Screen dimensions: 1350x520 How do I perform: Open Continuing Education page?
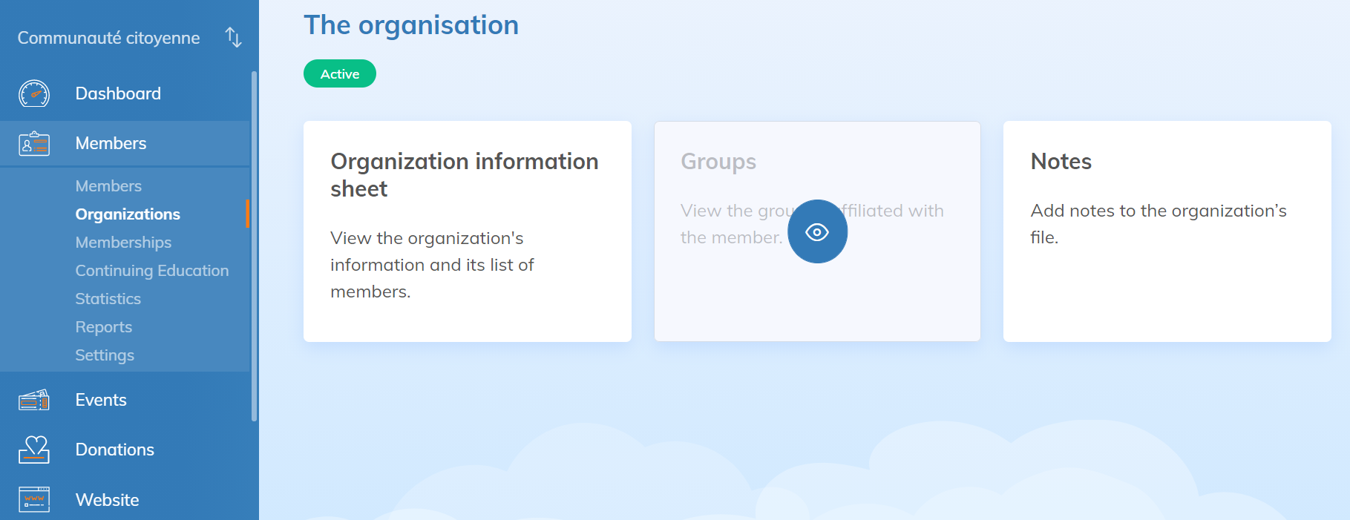[x=152, y=271]
